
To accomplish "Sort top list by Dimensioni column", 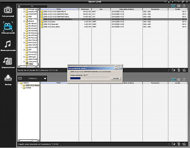I will tap(85, 9).
